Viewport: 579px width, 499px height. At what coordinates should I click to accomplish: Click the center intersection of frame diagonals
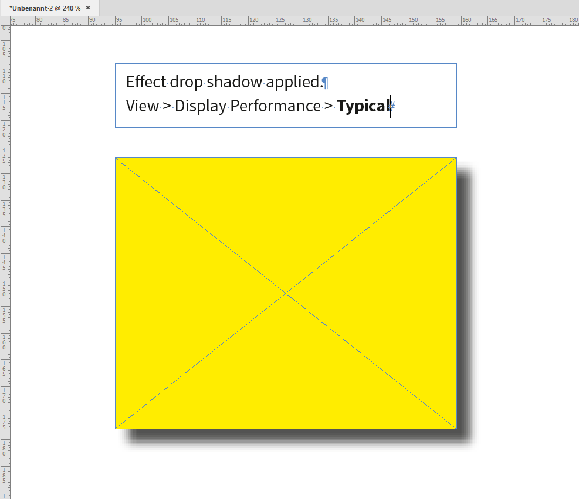286,293
